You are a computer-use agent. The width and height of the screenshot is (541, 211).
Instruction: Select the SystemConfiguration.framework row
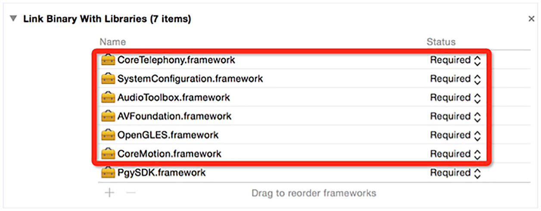(x=292, y=79)
